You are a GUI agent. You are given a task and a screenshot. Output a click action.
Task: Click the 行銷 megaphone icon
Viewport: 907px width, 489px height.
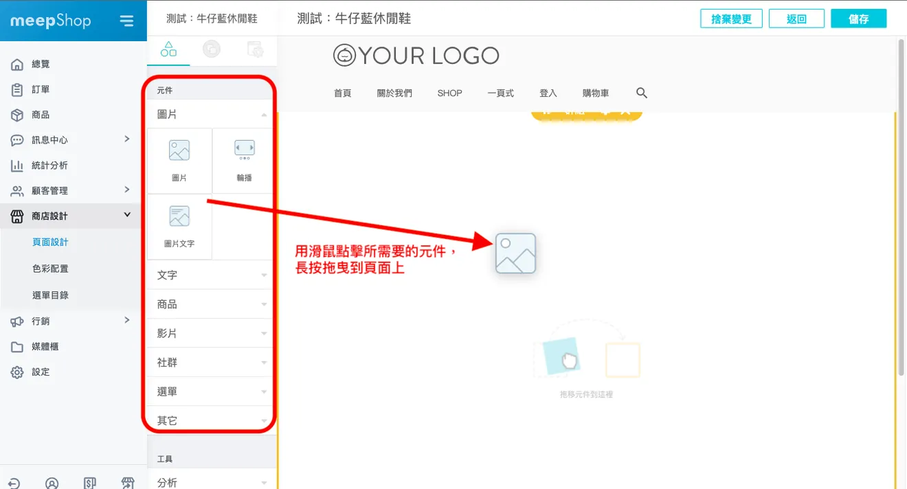(x=17, y=321)
